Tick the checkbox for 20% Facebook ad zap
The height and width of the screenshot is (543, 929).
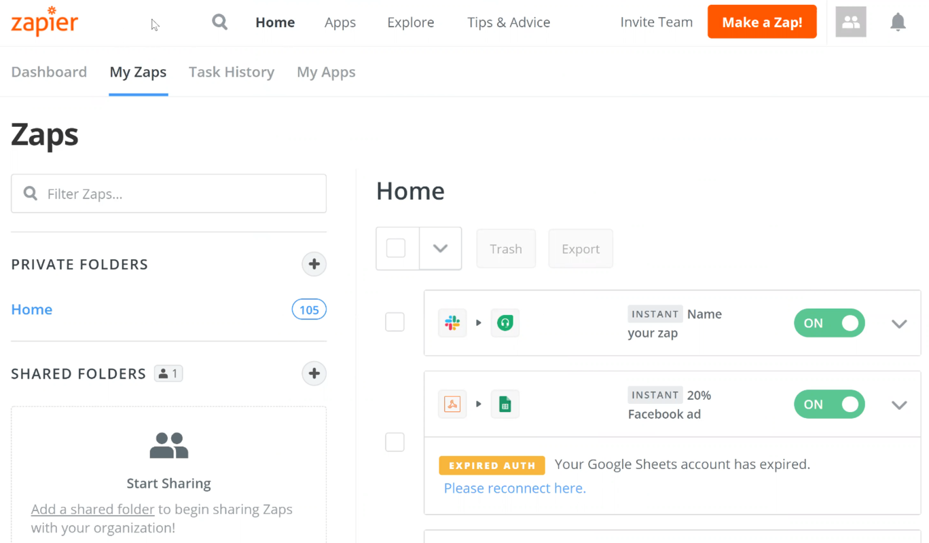pos(395,443)
